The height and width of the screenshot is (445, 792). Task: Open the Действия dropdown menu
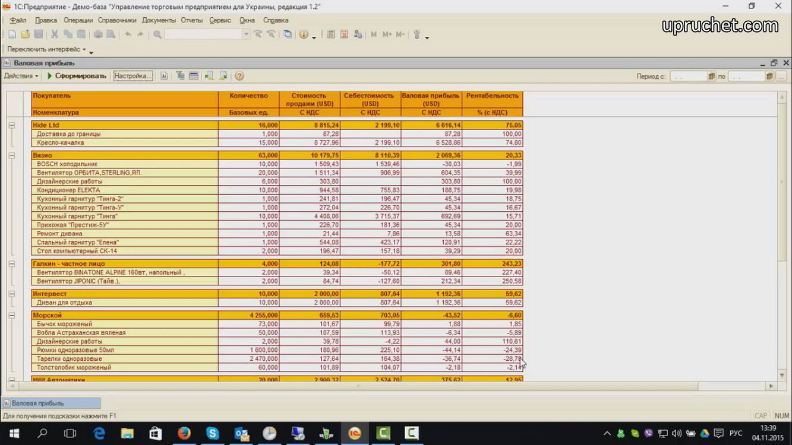[x=21, y=76]
